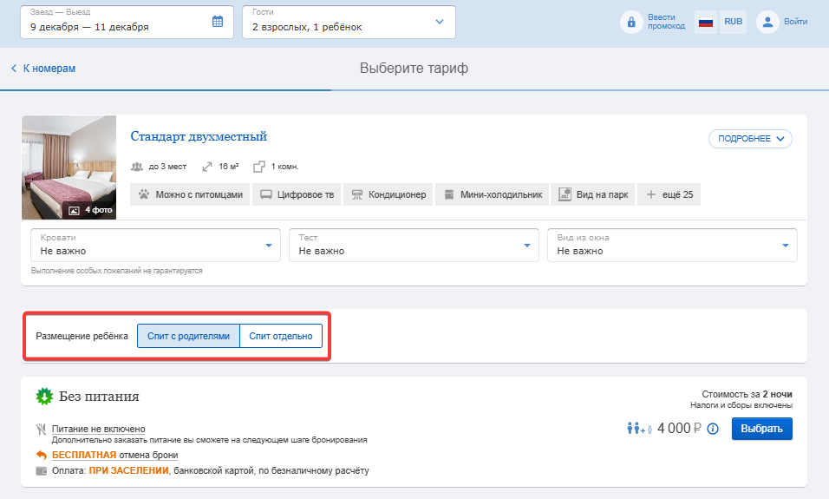
Task: Open the room photo thumbnail gallery
Action: [69, 167]
